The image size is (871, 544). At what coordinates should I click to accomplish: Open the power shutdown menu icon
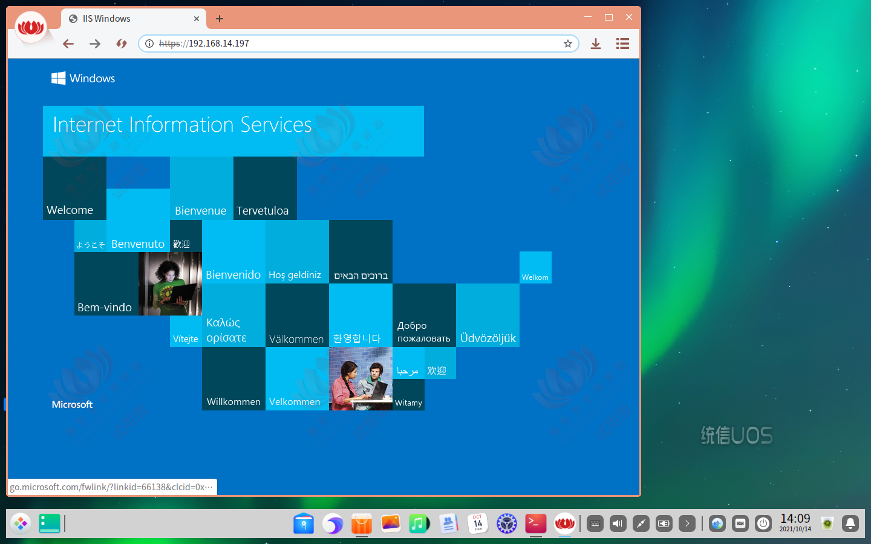pyautogui.click(x=763, y=523)
